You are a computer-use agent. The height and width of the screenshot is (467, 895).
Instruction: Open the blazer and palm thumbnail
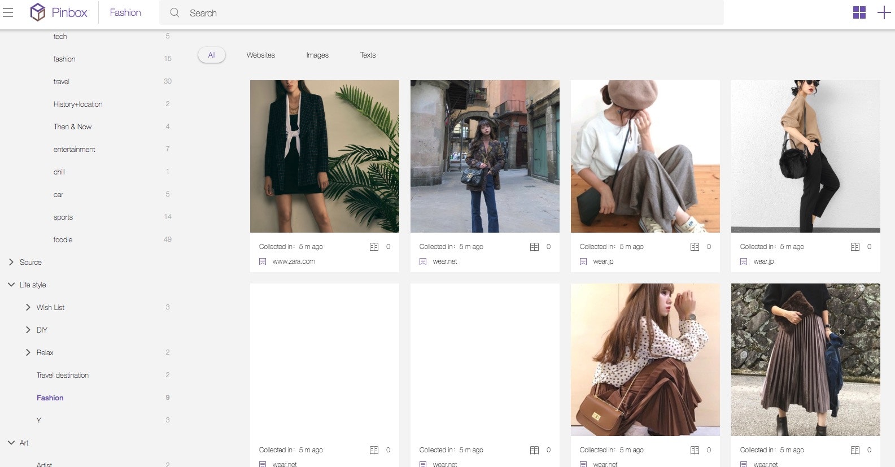click(x=325, y=156)
